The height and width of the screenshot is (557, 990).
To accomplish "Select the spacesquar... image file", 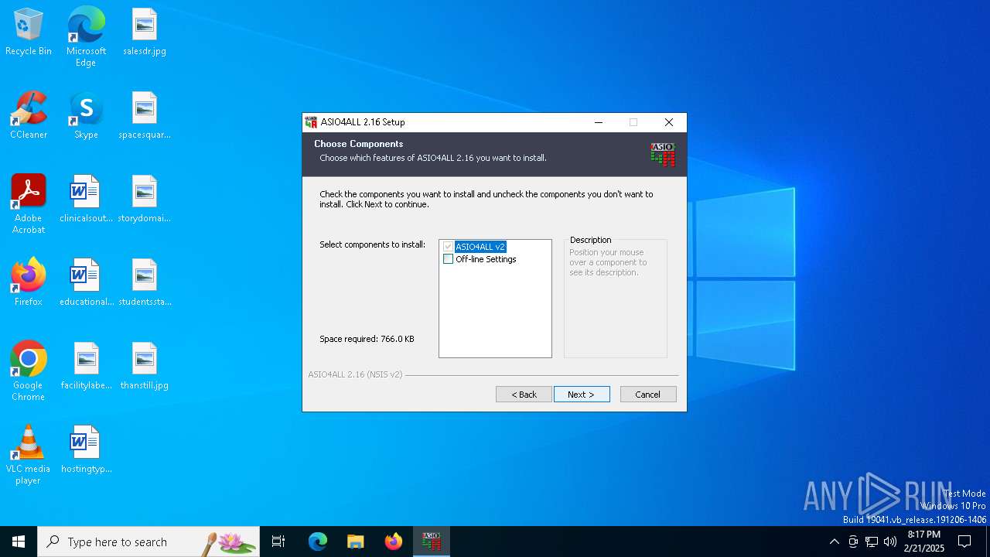I will (145, 116).
